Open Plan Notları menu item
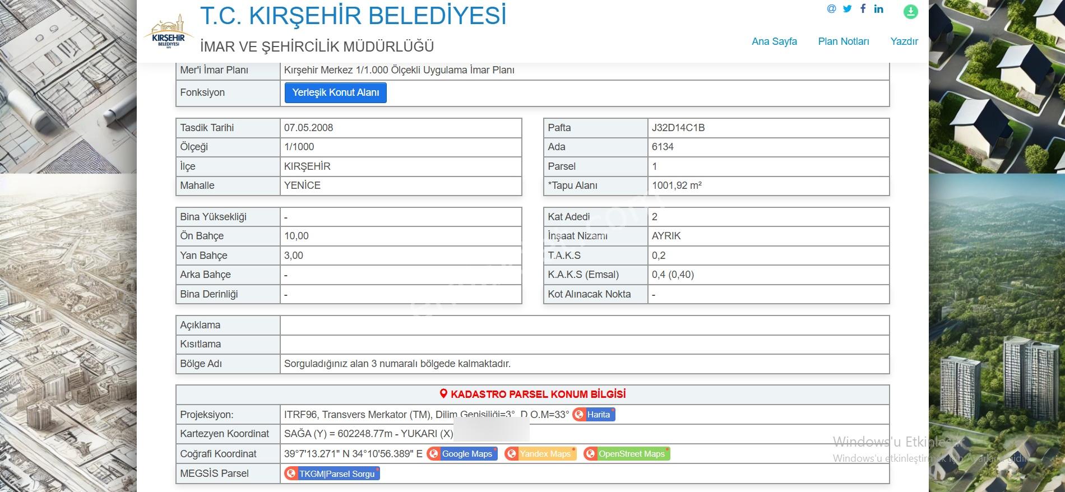The height and width of the screenshot is (492, 1065). coord(844,41)
